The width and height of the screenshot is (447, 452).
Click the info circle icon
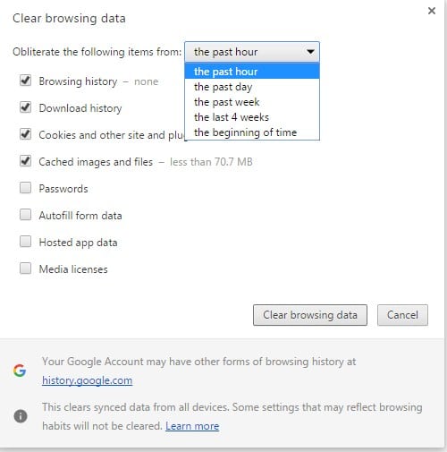click(21, 416)
